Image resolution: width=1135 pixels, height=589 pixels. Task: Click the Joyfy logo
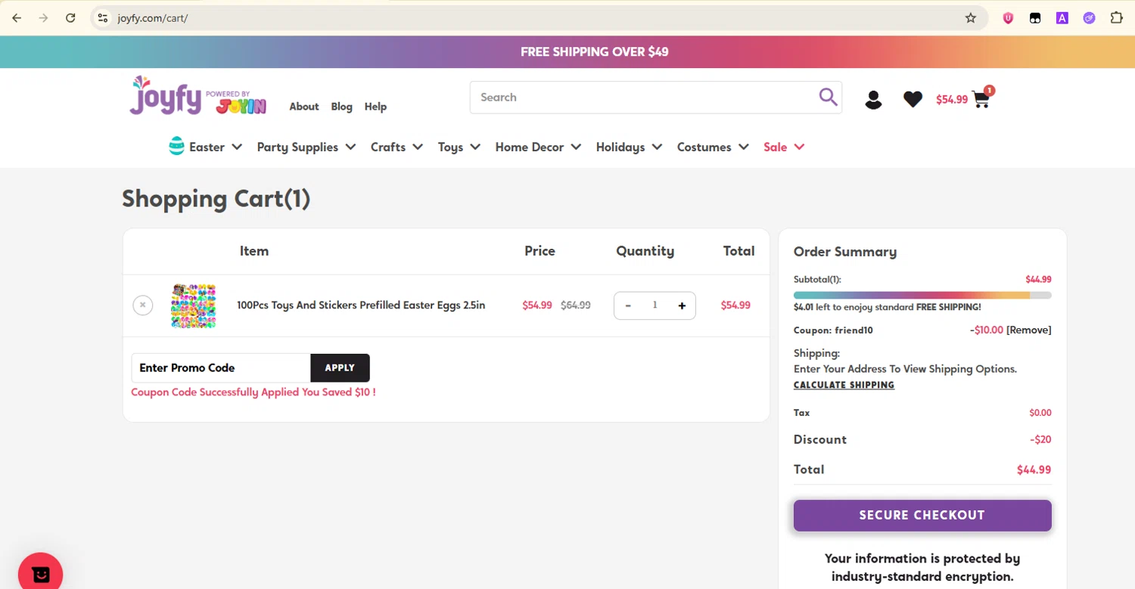pyautogui.click(x=198, y=96)
